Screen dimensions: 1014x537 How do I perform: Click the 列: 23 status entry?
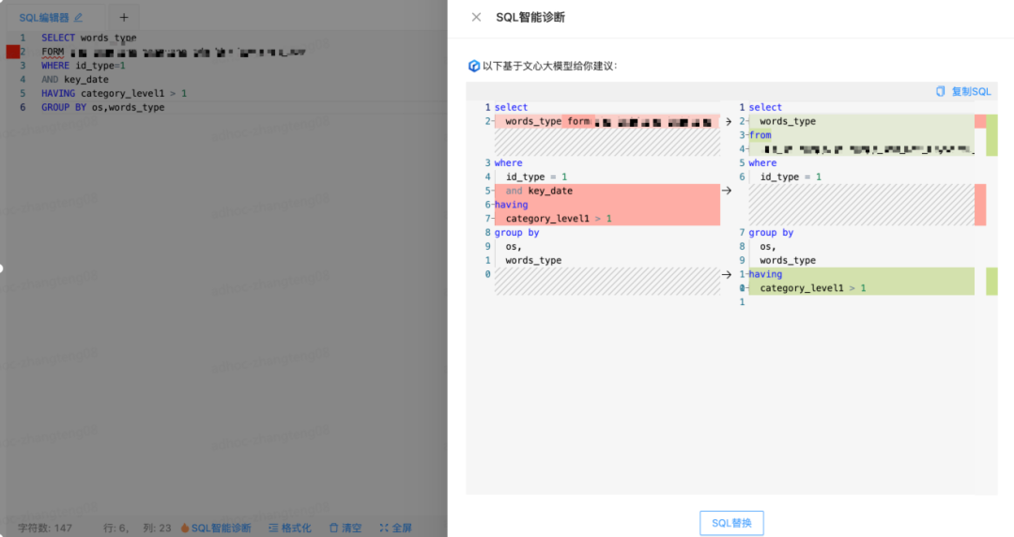pyautogui.click(x=157, y=528)
